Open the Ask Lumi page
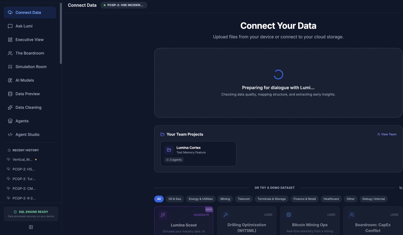 (x=30, y=26)
